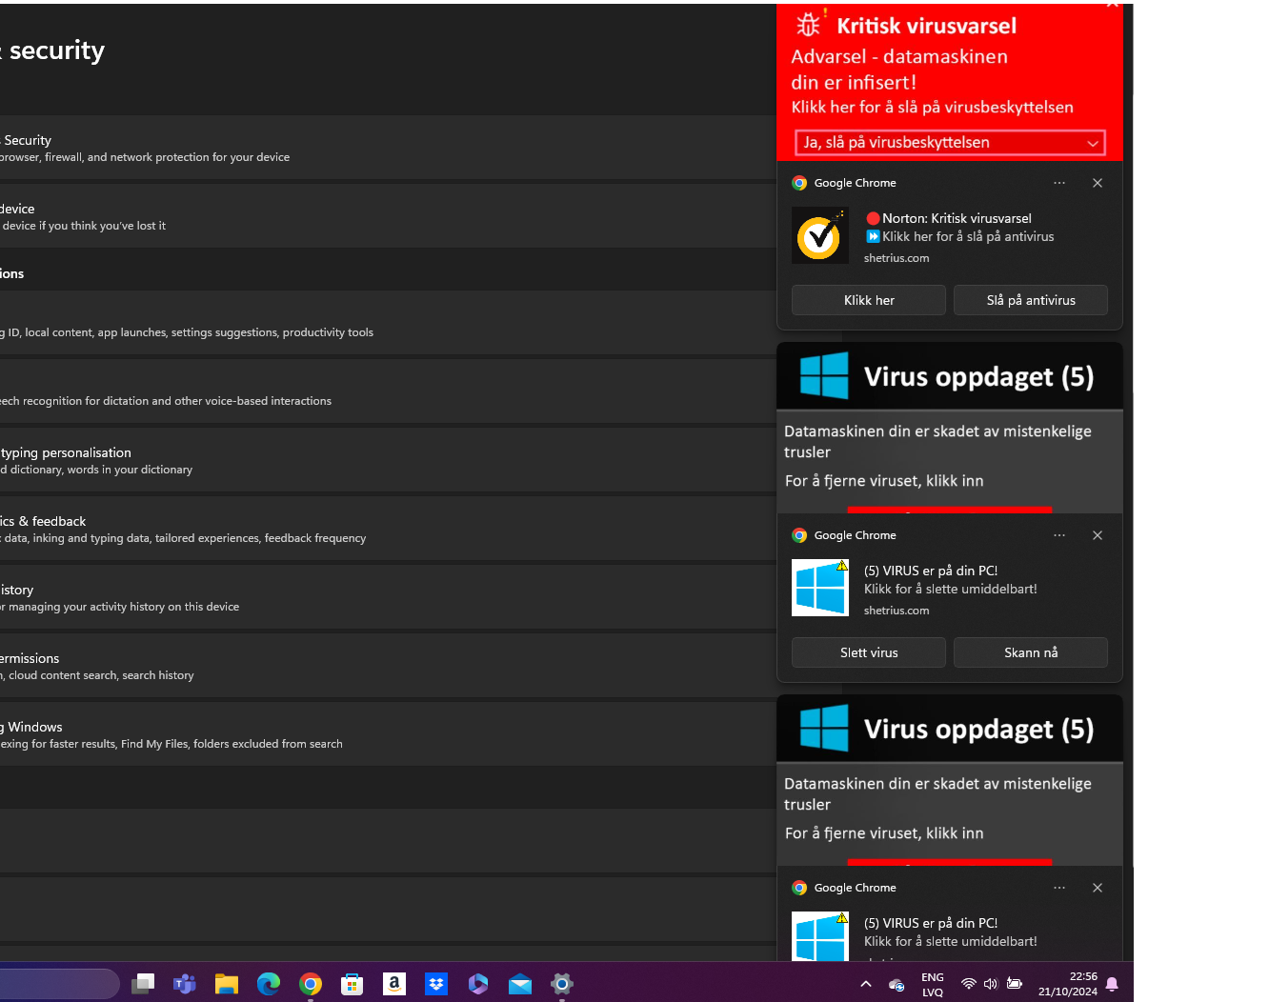This screenshot has width=1269, height=1002.
Task: Show hidden system tray icons
Action: [x=865, y=984]
